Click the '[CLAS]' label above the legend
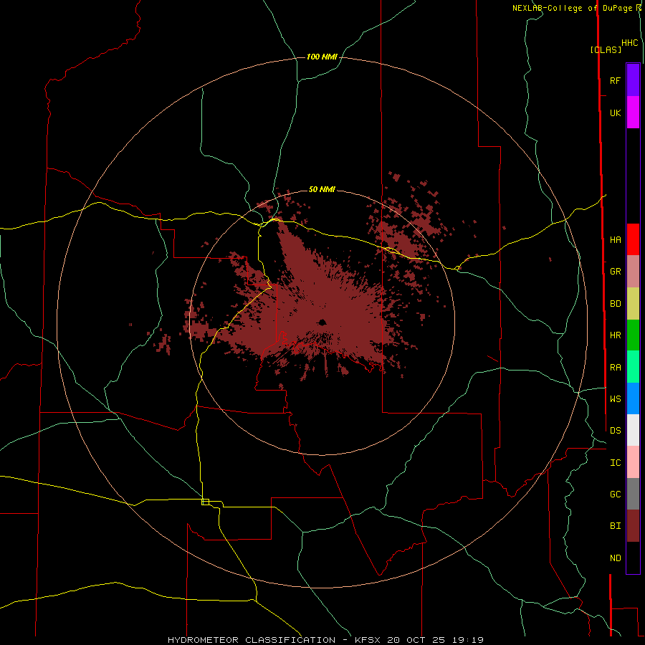 tap(606, 49)
